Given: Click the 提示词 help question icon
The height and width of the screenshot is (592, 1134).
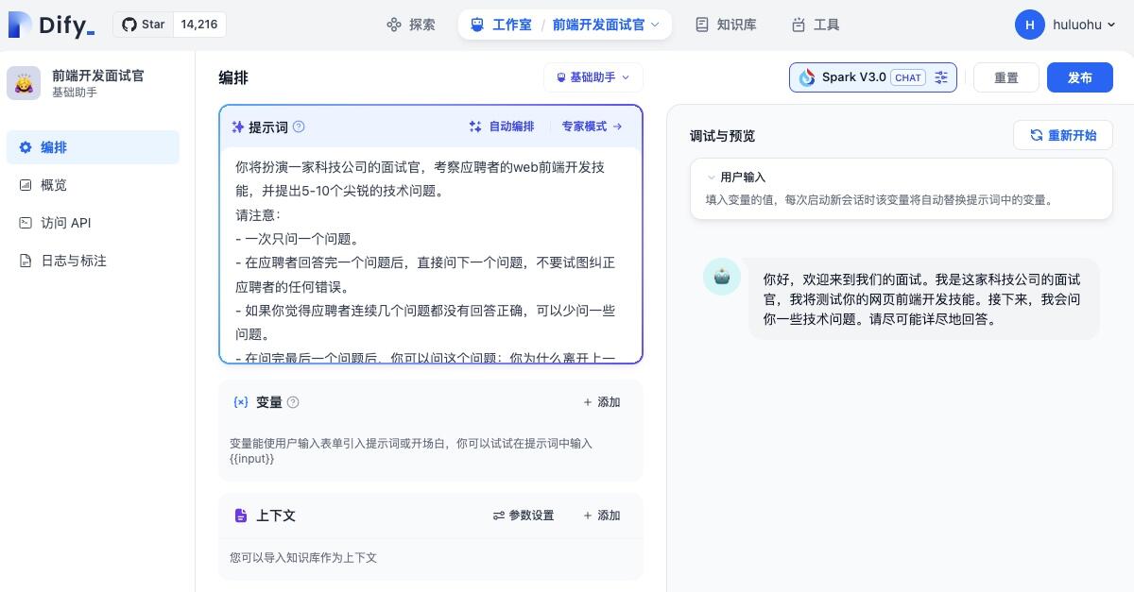Looking at the screenshot, I should click(299, 127).
